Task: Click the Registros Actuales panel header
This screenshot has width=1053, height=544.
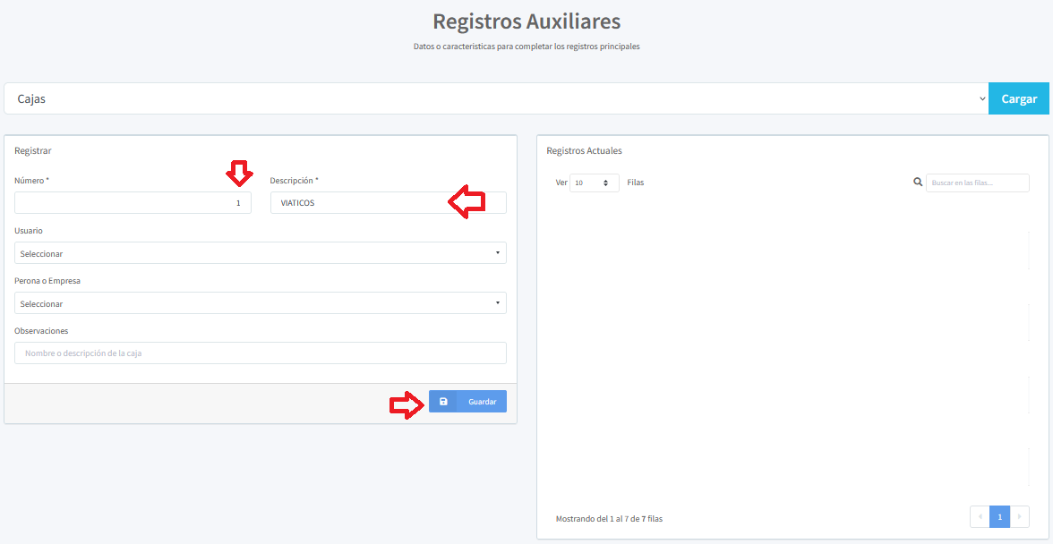Action: click(x=584, y=150)
